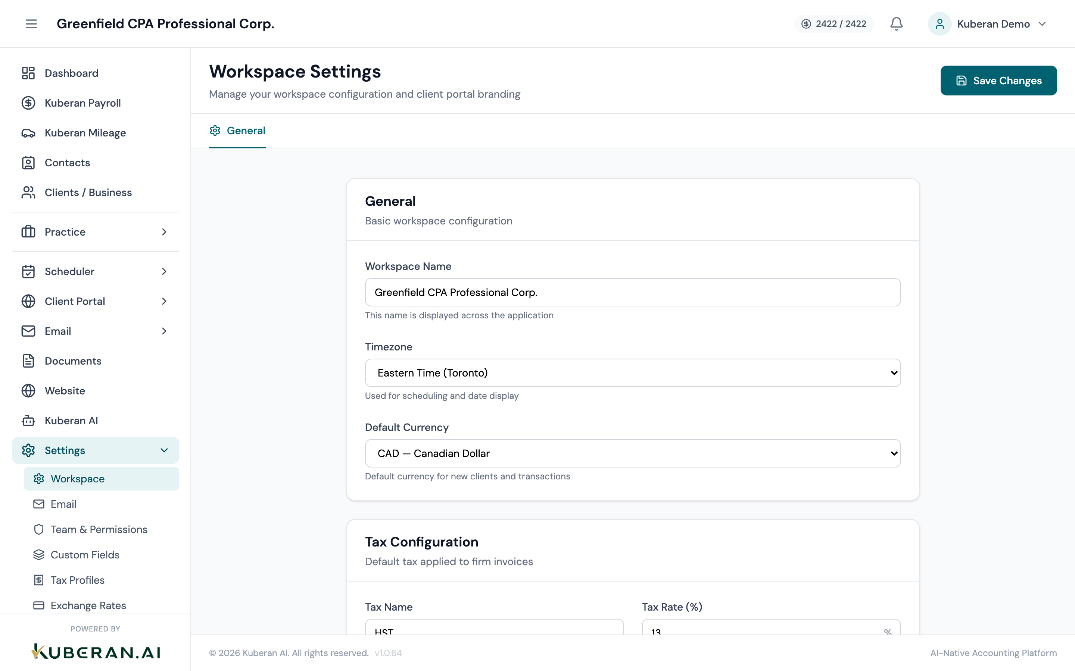Open the notifications bell
The image size is (1075, 671).
tap(897, 24)
